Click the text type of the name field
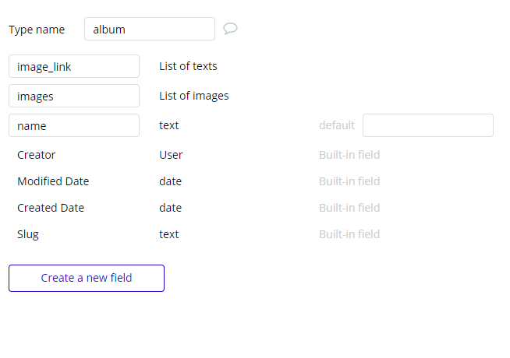 point(169,126)
